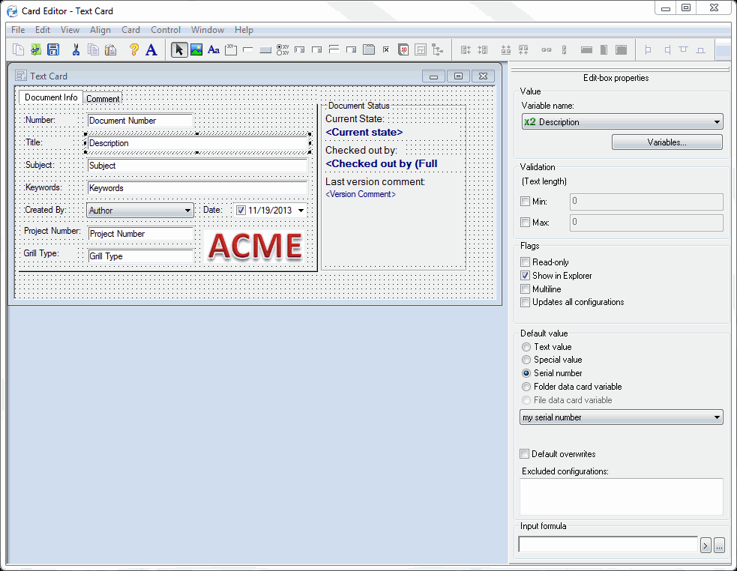Image resolution: width=737 pixels, height=571 pixels.
Task: Click the Subject edit box on card
Action: click(197, 166)
